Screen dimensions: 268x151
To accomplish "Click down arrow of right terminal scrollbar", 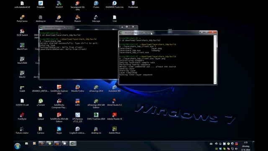I will (x=215, y=83).
